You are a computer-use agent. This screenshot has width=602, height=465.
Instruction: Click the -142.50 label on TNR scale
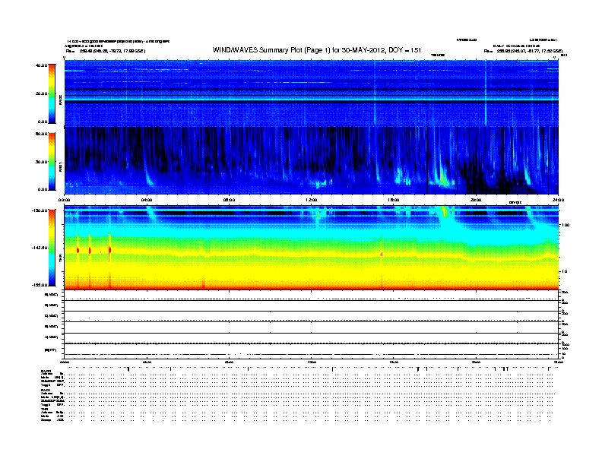40,248
